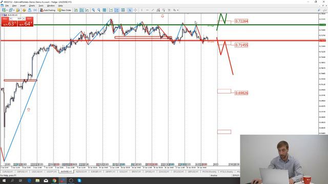This screenshot has width=328, height=184.
Task: Decrease the trade volume with down arrow
Action: (x=11, y=18)
